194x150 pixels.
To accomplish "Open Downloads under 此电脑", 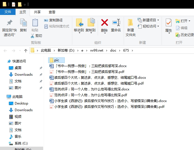I will [x=21, y=110].
